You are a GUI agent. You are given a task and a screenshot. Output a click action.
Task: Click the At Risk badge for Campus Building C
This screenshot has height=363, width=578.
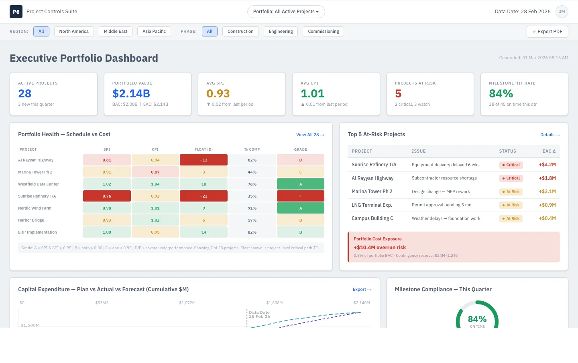pos(511,219)
